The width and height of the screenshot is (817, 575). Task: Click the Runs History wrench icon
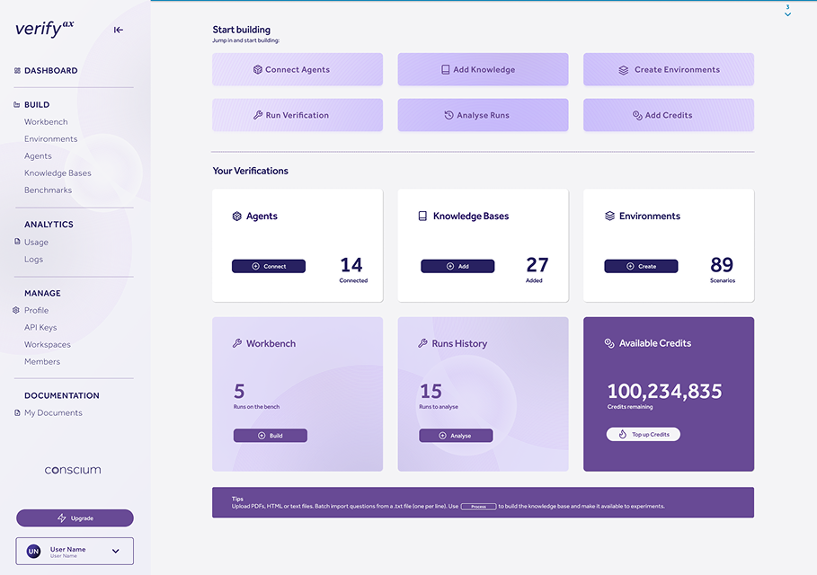pos(422,343)
